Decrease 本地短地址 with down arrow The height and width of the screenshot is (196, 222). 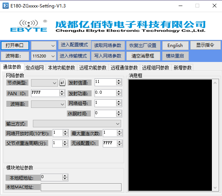[x=65, y=179]
